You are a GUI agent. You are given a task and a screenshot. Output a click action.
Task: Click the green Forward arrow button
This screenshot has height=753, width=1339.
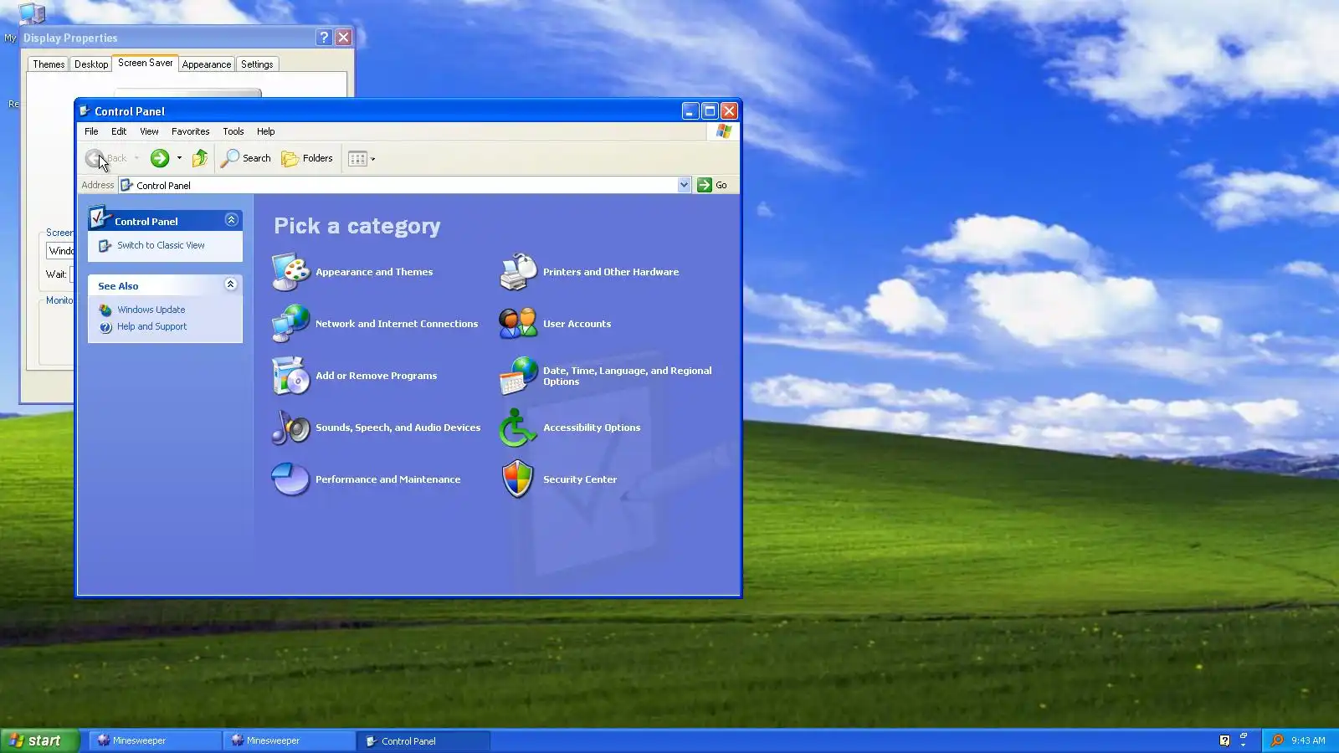coord(160,158)
